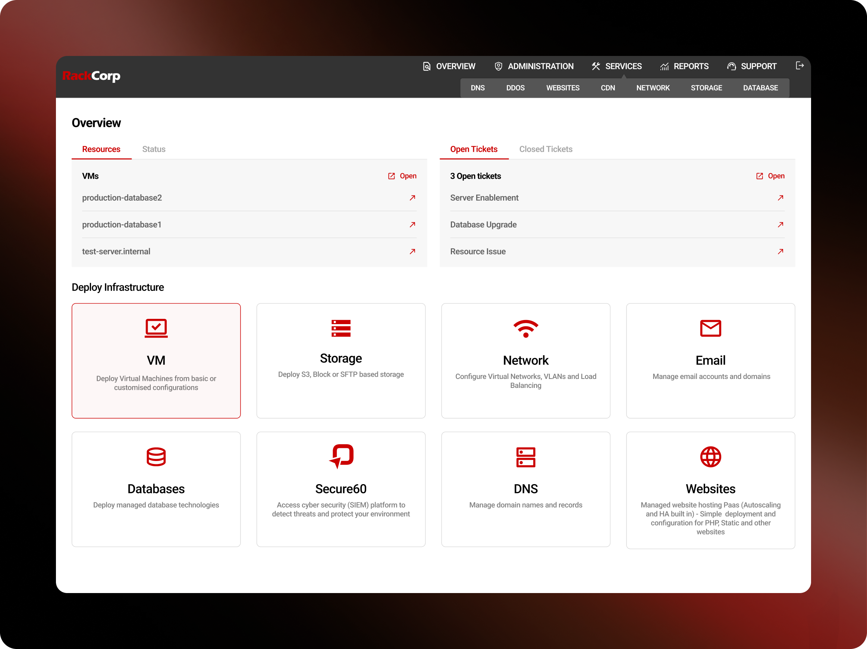The image size is (867, 649).
Task: Click arrow icon next to test-server.internal
Action: (x=412, y=251)
